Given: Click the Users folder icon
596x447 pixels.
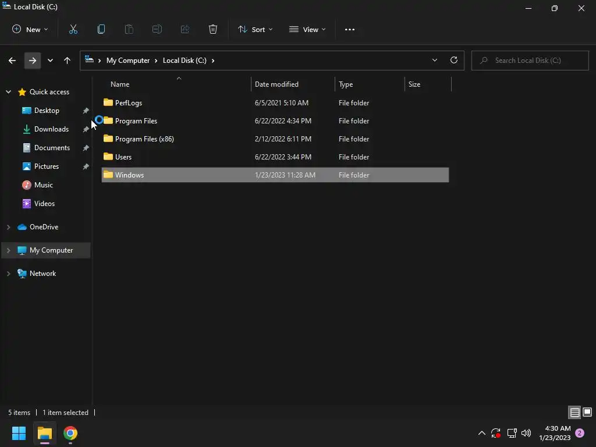Looking at the screenshot, I should (x=108, y=156).
